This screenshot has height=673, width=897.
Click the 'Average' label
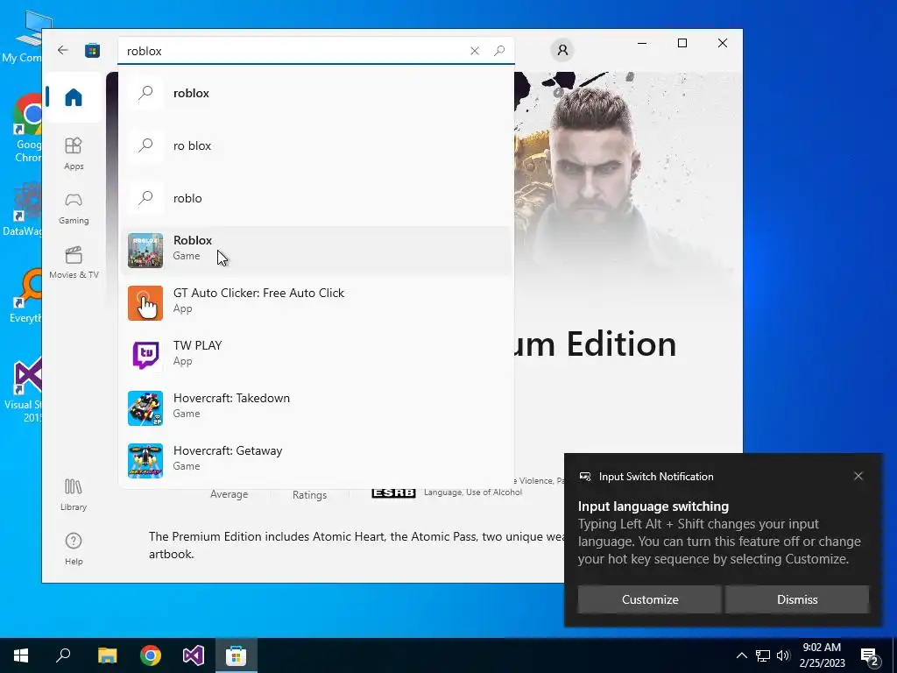229,494
